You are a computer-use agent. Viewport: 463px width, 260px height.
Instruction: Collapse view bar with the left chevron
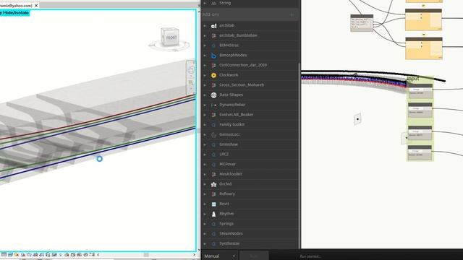point(98,254)
